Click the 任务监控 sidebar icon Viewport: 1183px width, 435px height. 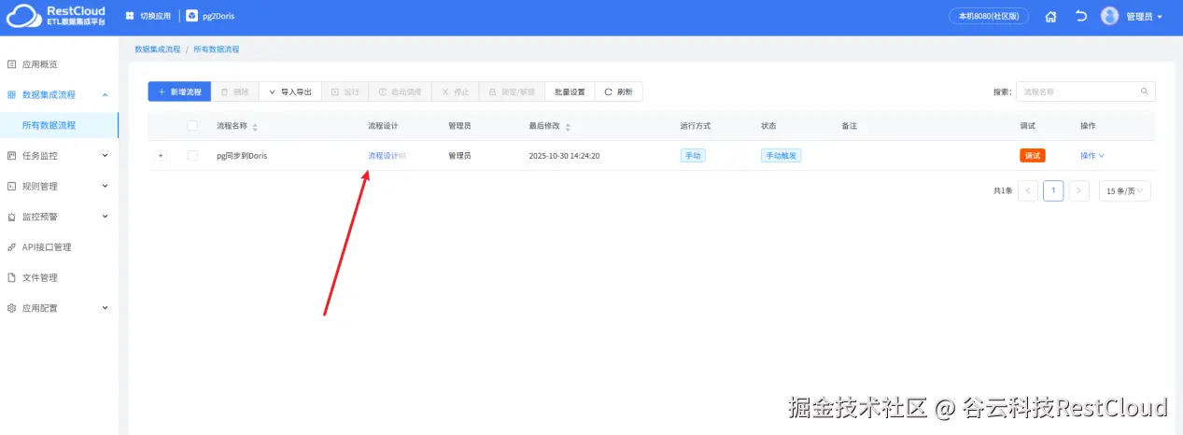[12, 156]
